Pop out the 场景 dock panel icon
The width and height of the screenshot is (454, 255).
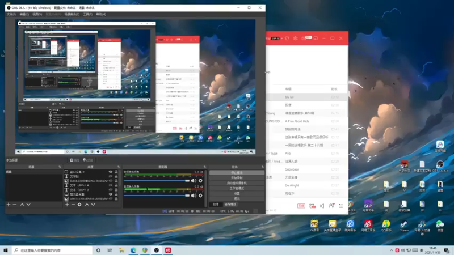coord(60,167)
